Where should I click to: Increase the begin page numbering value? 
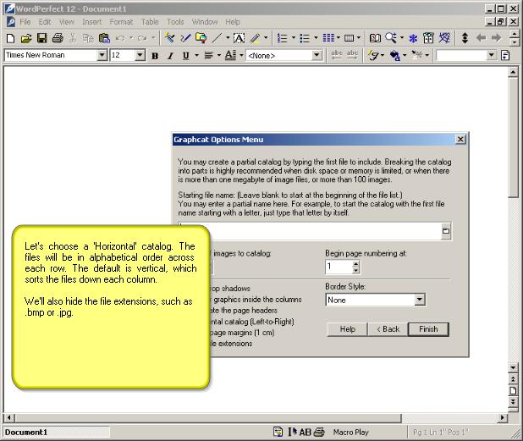[x=356, y=264]
